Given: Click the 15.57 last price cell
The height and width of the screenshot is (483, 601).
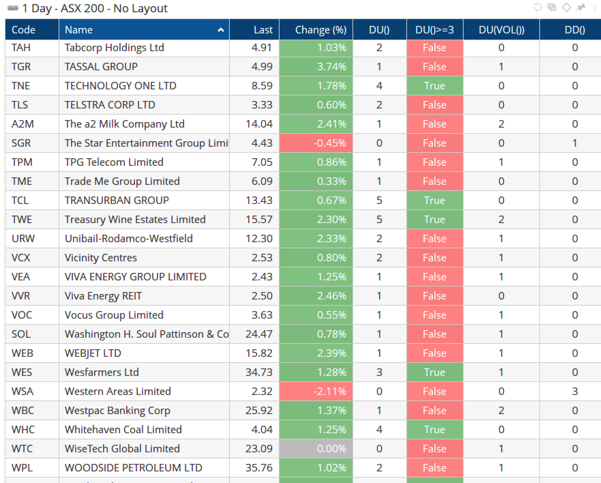Looking at the screenshot, I should point(254,219).
